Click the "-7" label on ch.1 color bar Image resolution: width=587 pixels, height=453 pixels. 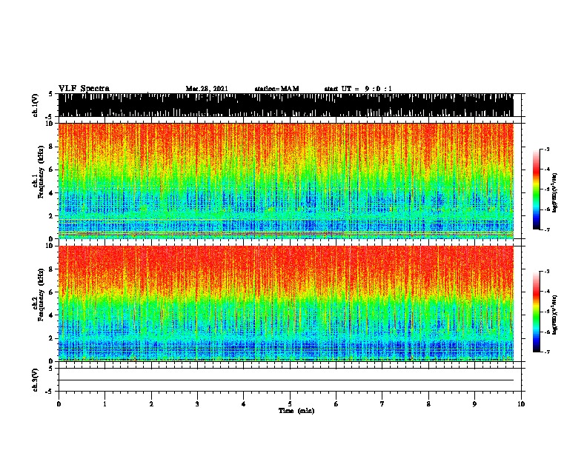pyautogui.click(x=546, y=229)
